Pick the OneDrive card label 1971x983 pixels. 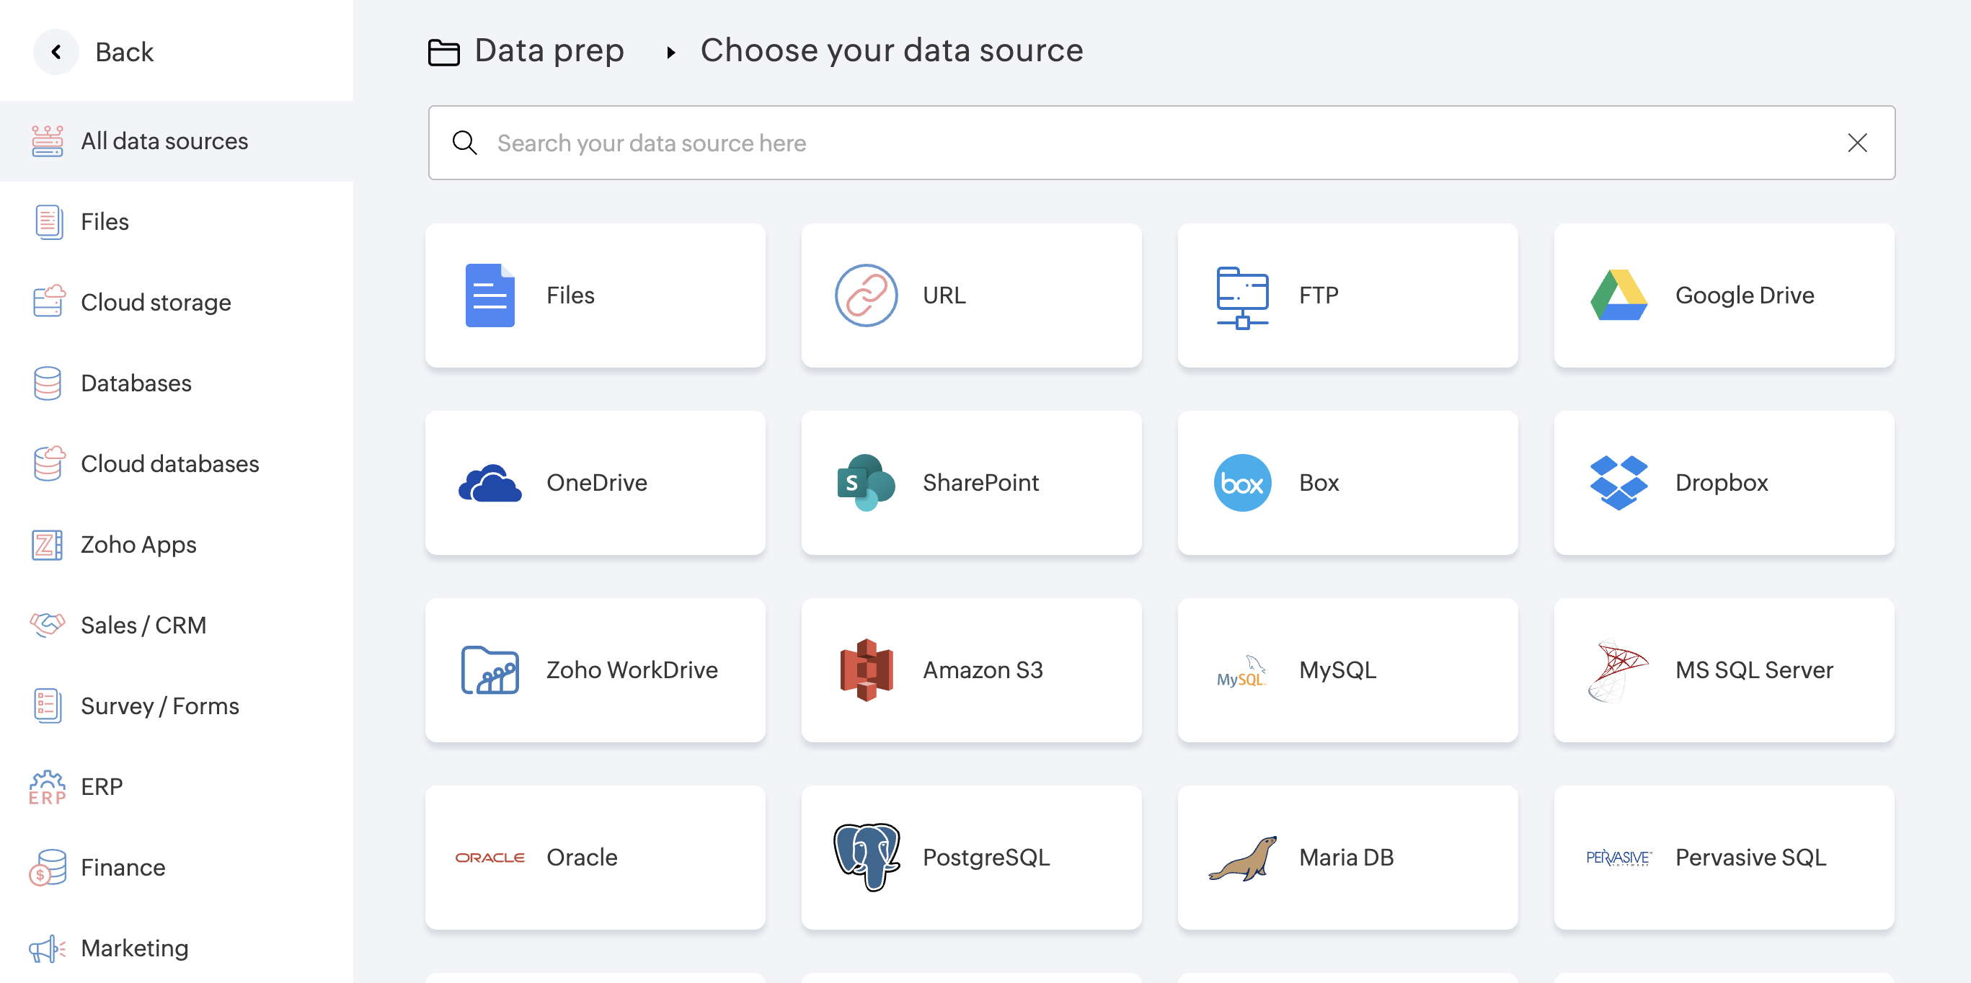tap(597, 483)
